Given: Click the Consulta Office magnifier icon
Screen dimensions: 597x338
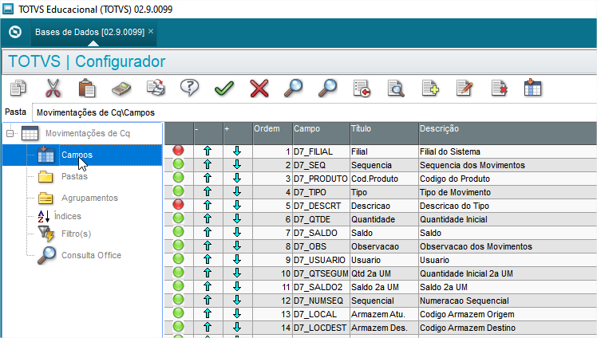Looking at the screenshot, I should pos(47,256).
